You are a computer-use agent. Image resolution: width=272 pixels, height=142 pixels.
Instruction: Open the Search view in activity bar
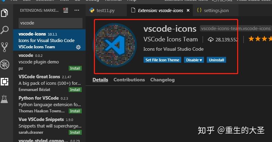pos(4,30)
